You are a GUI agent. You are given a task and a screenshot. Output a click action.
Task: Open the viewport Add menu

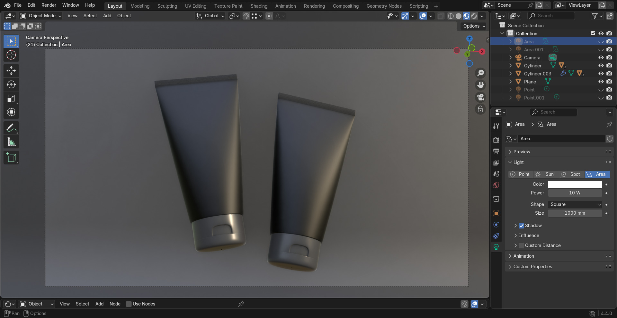pyautogui.click(x=107, y=16)
